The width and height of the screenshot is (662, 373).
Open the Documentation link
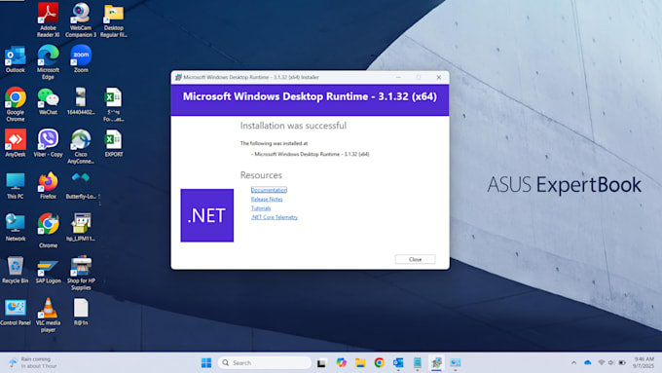269,190
